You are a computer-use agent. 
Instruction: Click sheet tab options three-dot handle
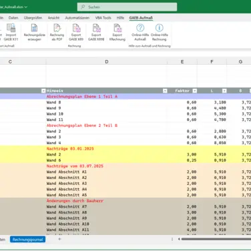[172, 239]
